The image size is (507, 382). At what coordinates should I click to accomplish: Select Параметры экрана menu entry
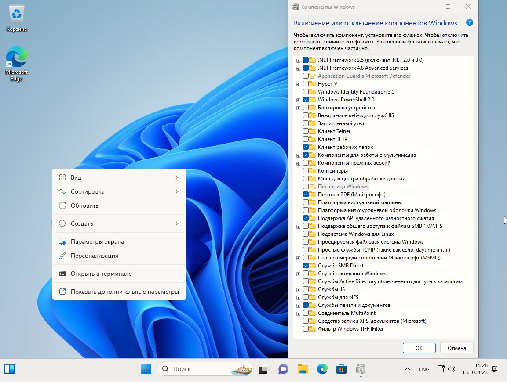(x=119, y=241)
